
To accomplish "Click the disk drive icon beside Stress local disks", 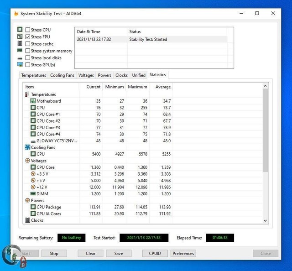I will pyautogui.click(x=20, y=58).
